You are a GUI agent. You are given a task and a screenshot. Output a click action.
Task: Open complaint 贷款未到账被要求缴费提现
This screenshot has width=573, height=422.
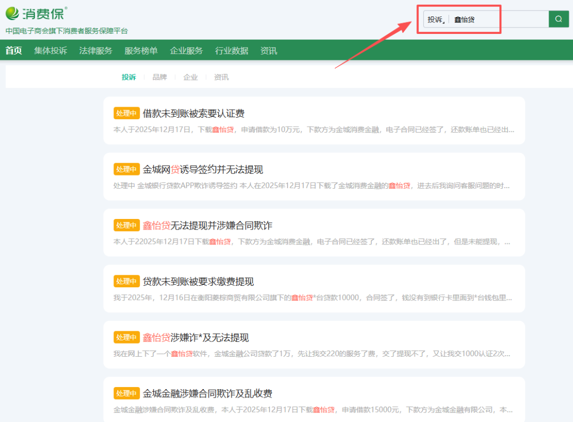pos(198,282)
